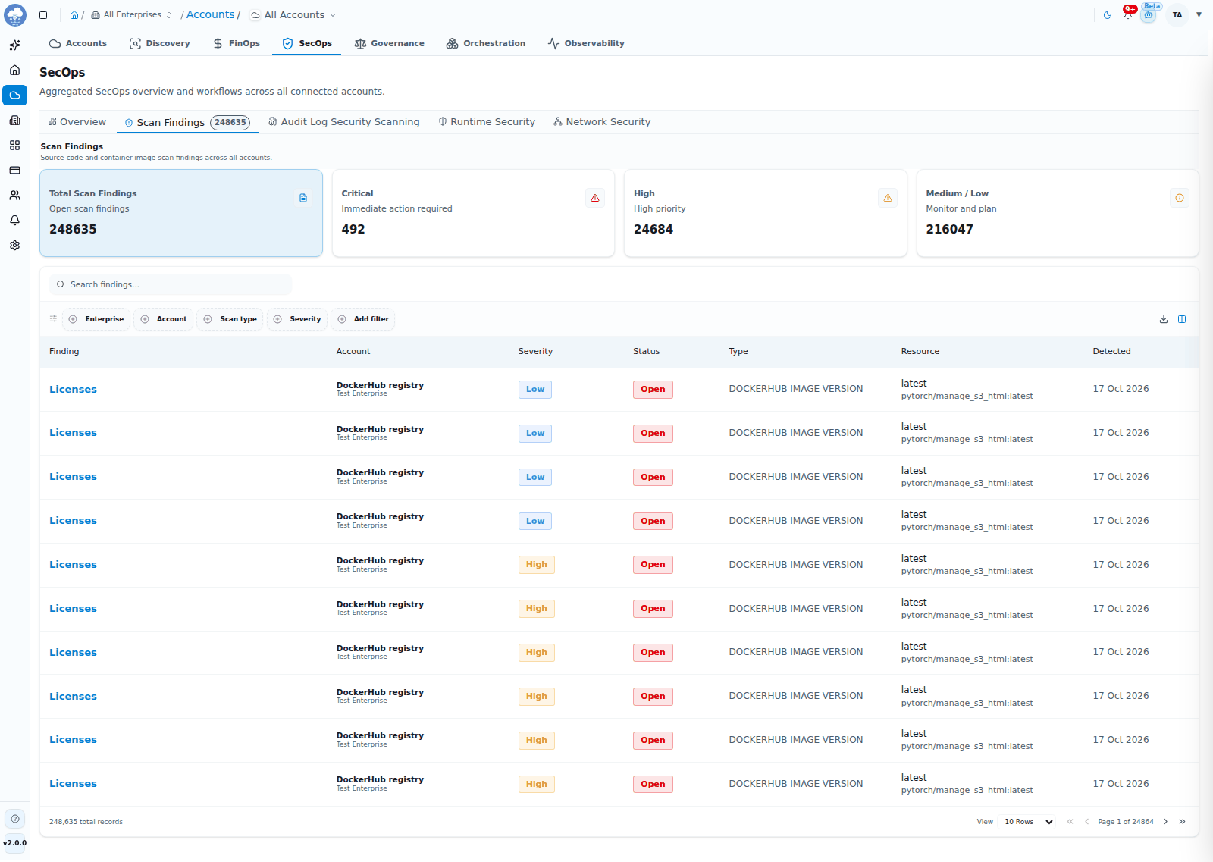The image size is (1213, 862).
Task: Go to home icon in left sidebar
Action: pyautogui.click(x=14, y=71)
